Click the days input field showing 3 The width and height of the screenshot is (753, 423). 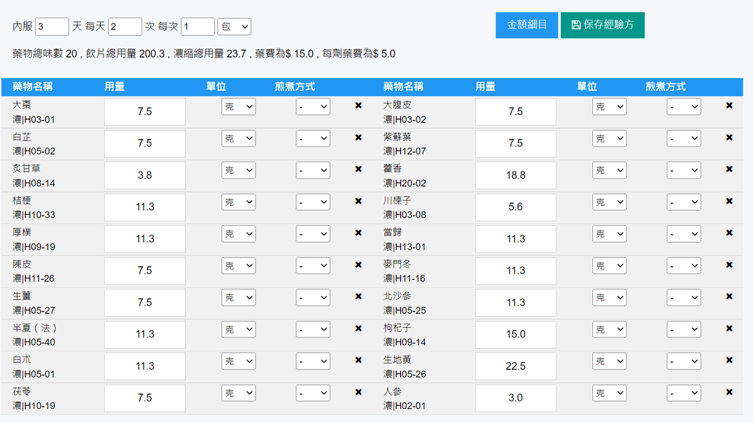(x=52, y=27)
